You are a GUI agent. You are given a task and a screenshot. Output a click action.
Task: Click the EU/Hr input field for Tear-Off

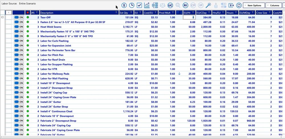pos(189,17)
